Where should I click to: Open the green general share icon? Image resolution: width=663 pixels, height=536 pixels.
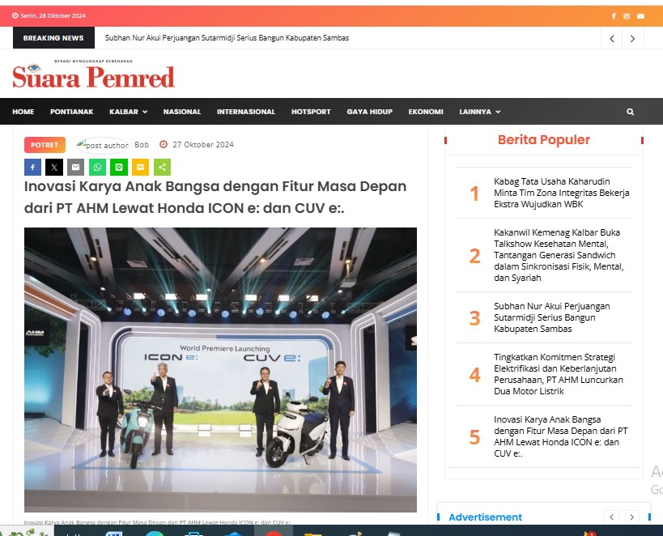pos(162,167)
